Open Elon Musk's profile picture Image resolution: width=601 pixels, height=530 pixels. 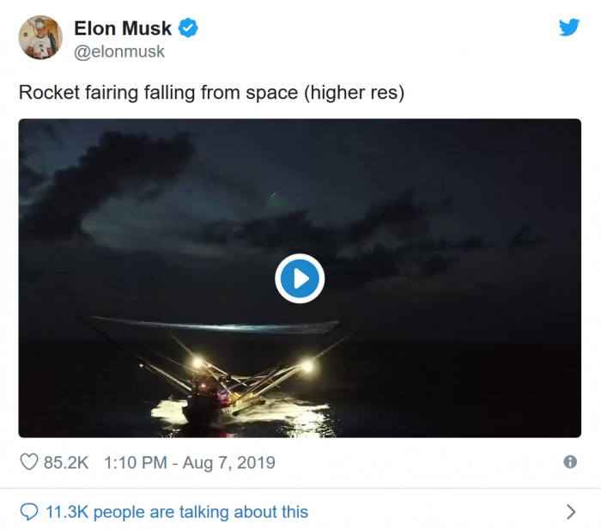click(x=40, y=38)
